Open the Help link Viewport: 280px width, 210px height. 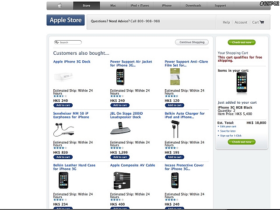226,22
